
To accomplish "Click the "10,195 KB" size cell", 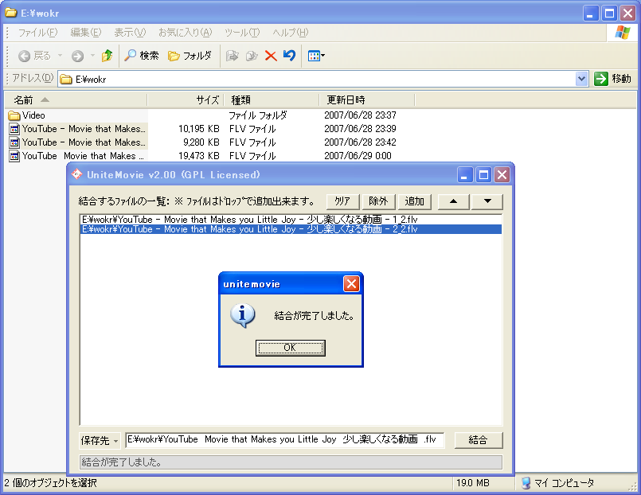I will coord(199,129).
